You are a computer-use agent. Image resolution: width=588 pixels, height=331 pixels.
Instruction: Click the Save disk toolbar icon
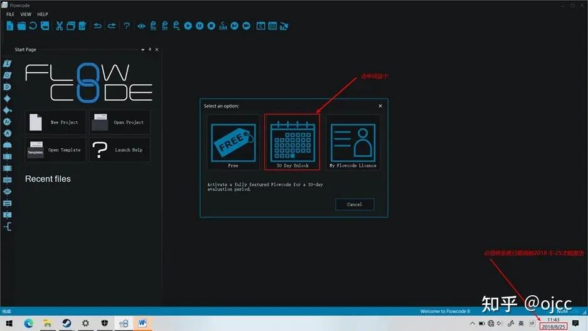click(45, 26)
